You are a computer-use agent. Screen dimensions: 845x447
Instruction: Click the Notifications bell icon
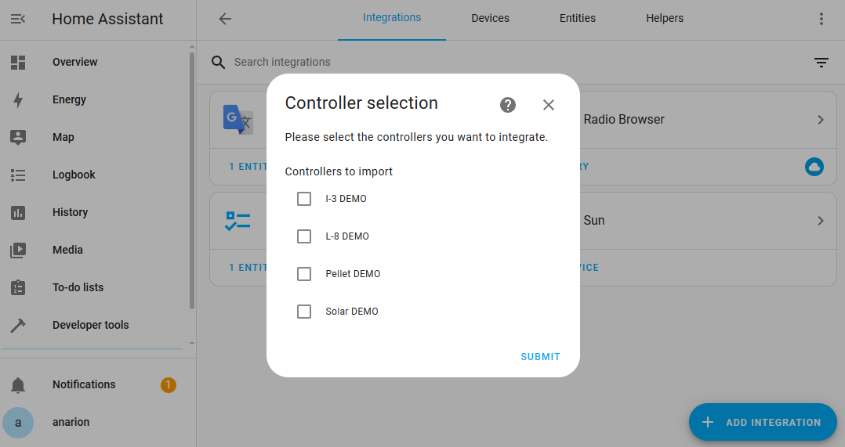click(x=18, y=385)
